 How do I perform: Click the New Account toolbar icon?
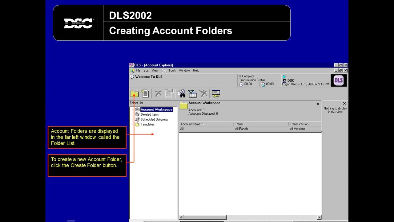point(145,93)
